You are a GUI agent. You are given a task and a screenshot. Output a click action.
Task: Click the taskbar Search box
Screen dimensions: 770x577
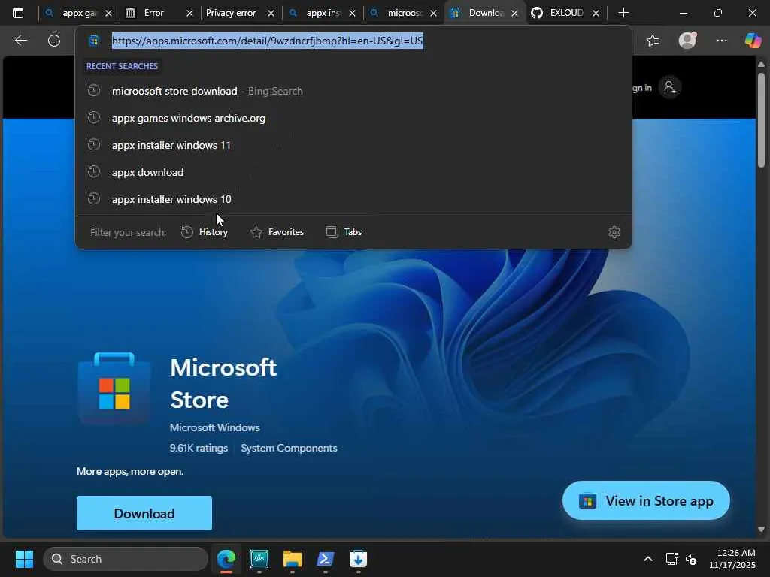126,559
